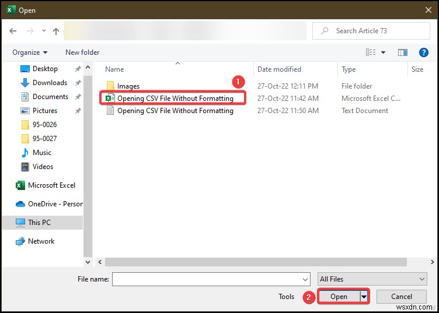Screen dimensions: 439x313
Task: Select Network in the navigation pane
Action: pyautogui.click(x=41, y=241)
